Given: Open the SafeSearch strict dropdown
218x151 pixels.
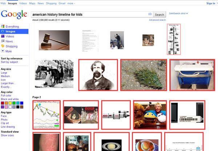Looking at the screenshot, I should click(x=178, y=13).
